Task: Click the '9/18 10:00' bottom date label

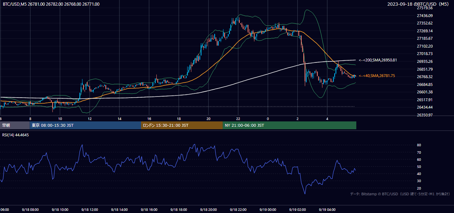Action: coord(60,209)
